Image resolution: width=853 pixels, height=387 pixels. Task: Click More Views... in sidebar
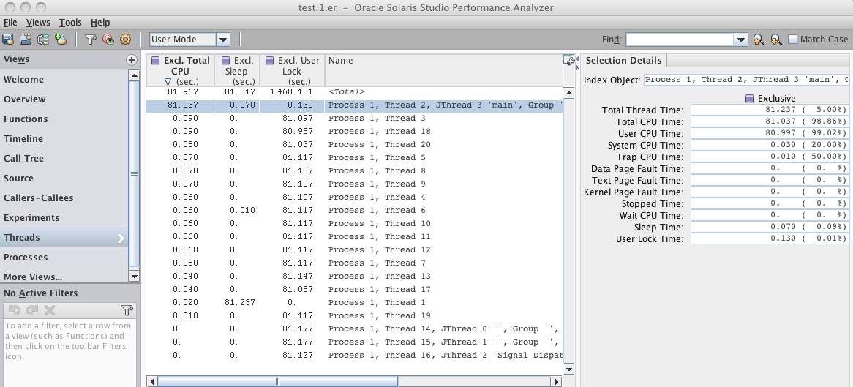[x=64, y=277]
